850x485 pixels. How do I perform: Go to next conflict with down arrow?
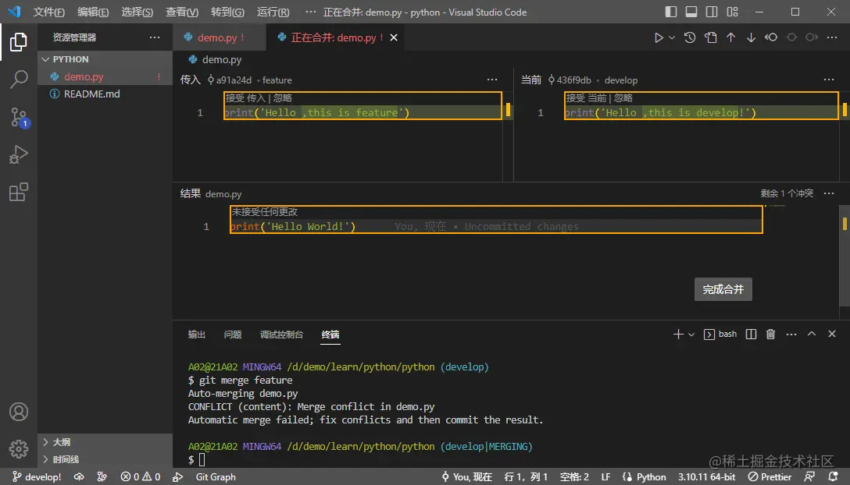pos(751,37)
